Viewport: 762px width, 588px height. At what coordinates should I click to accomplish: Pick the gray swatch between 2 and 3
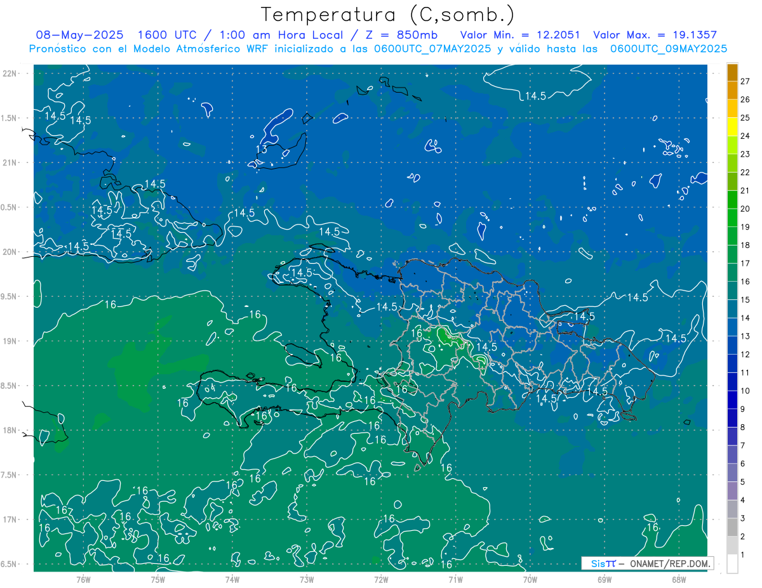click(732, 528)
